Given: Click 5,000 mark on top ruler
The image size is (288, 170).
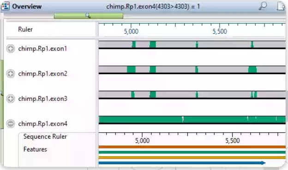Looking at the screenshot, I should pyautogui.click(x=131, y=31).
